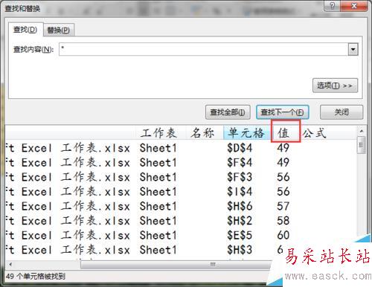Click horizontal scrollbar left arrow

click(10, 264)
